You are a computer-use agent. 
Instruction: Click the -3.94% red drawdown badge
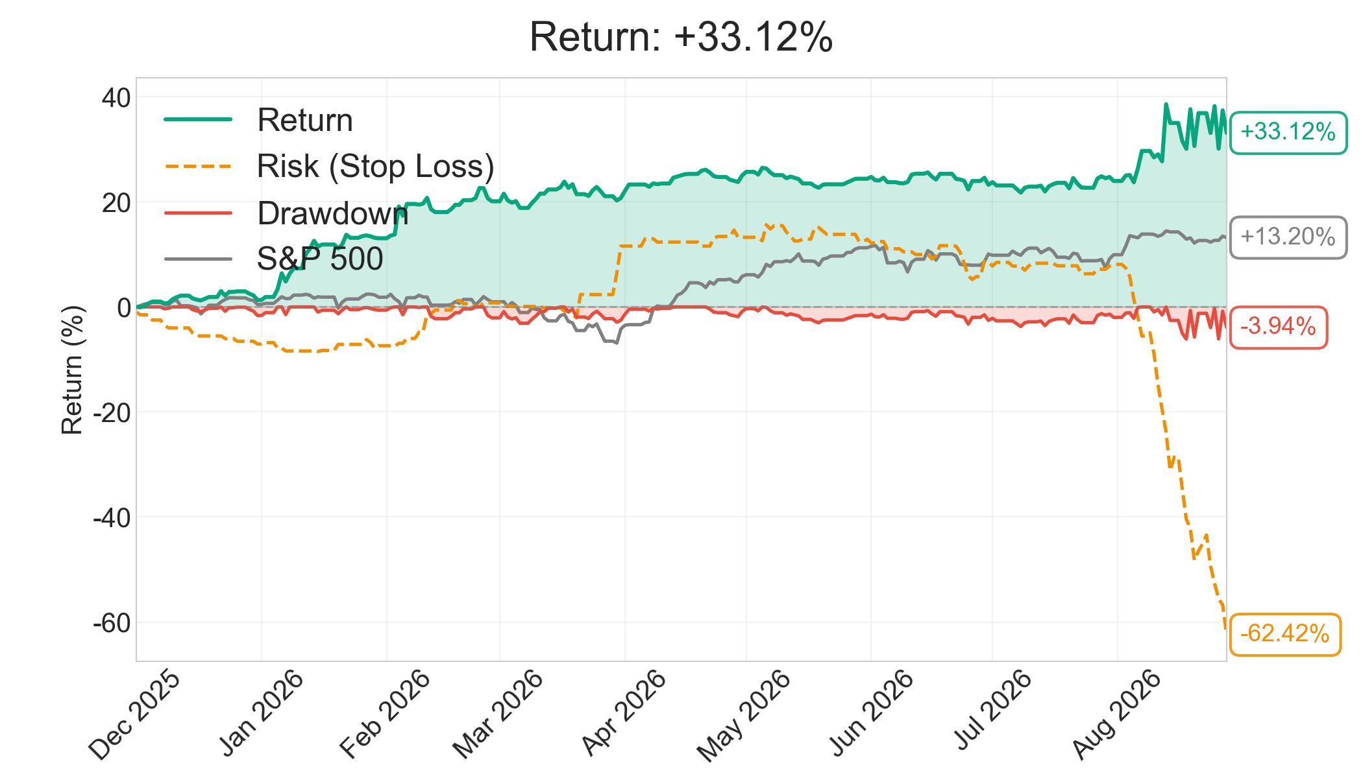(x=1279, y=327)
